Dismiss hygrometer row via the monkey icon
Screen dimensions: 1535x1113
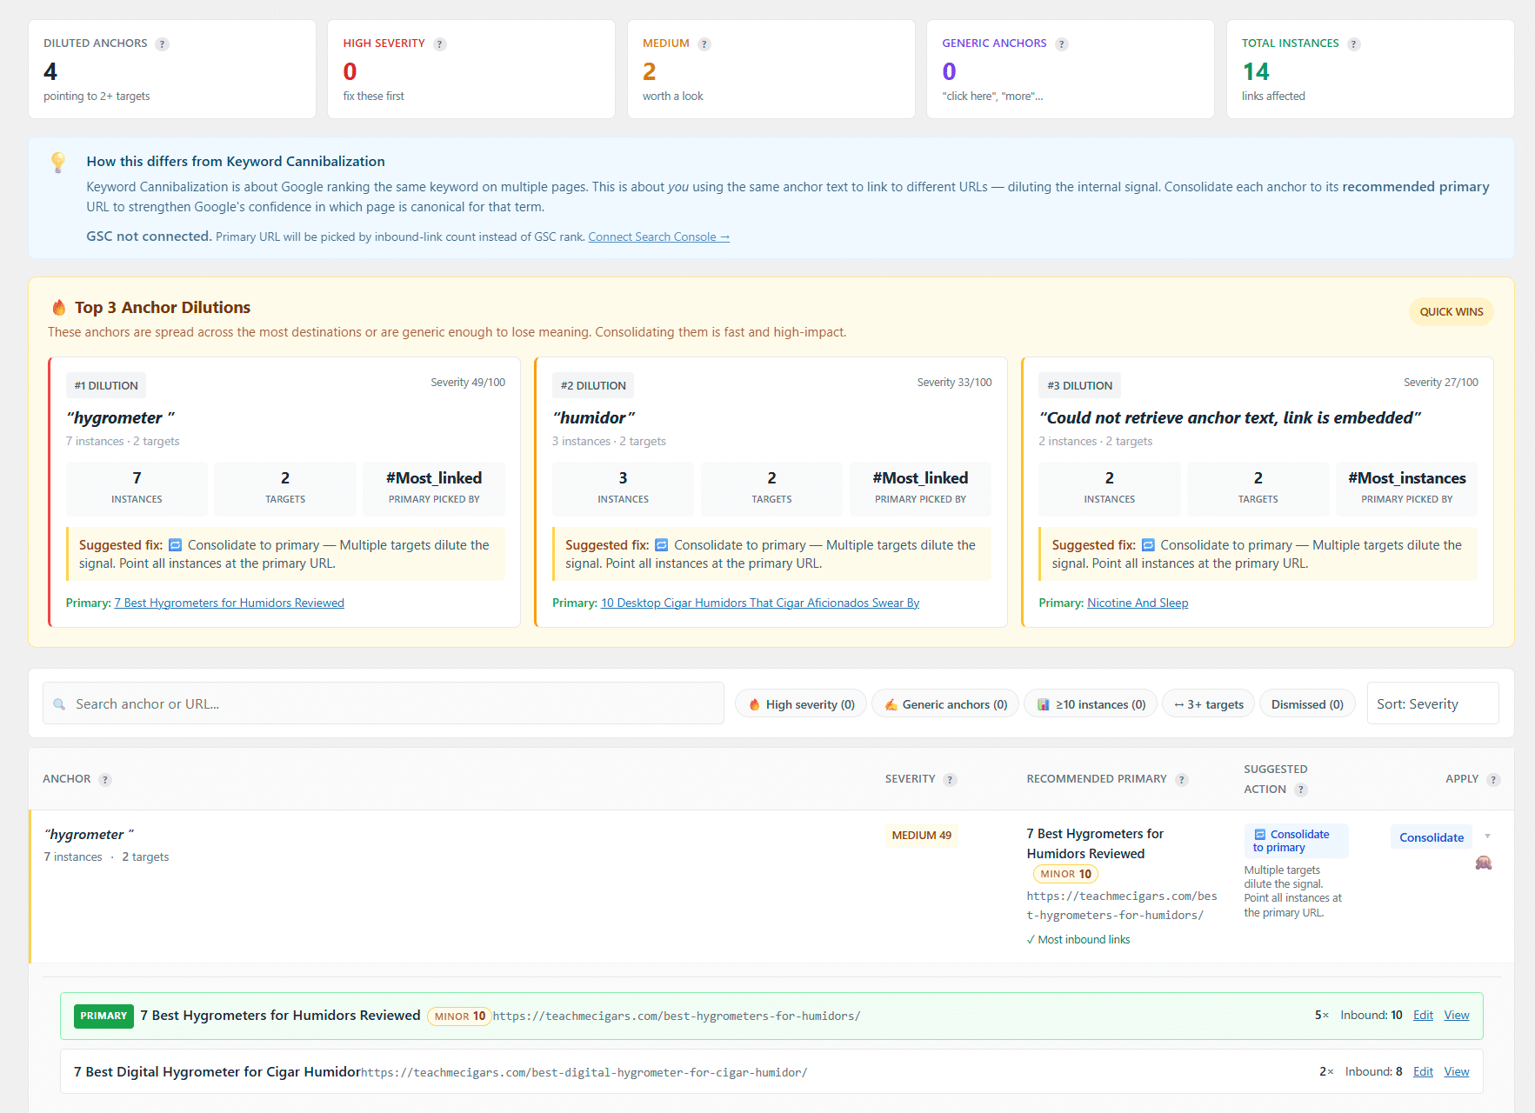[1484, 863]
